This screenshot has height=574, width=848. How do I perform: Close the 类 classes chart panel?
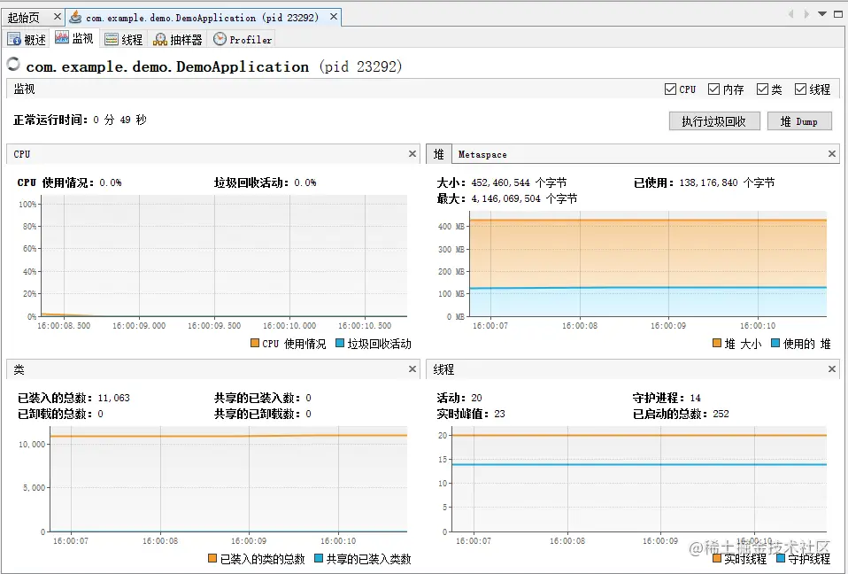click(x=412, y=369)
